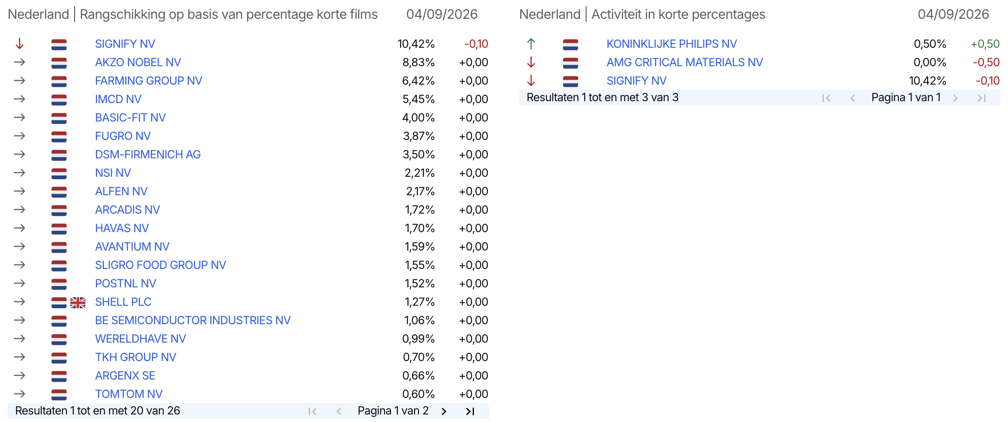Click Dutch flag next to AKZO NOBEL NV
Viewport: 1008px width, 422px height.
59,63
